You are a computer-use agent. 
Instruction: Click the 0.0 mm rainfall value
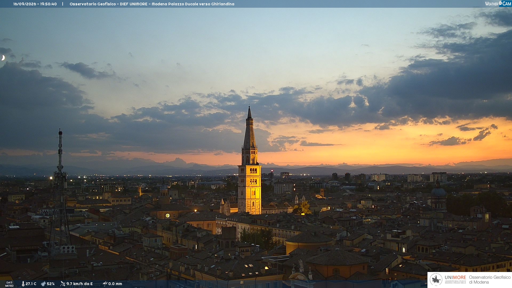pyautogui.click(x=115, y=284)
